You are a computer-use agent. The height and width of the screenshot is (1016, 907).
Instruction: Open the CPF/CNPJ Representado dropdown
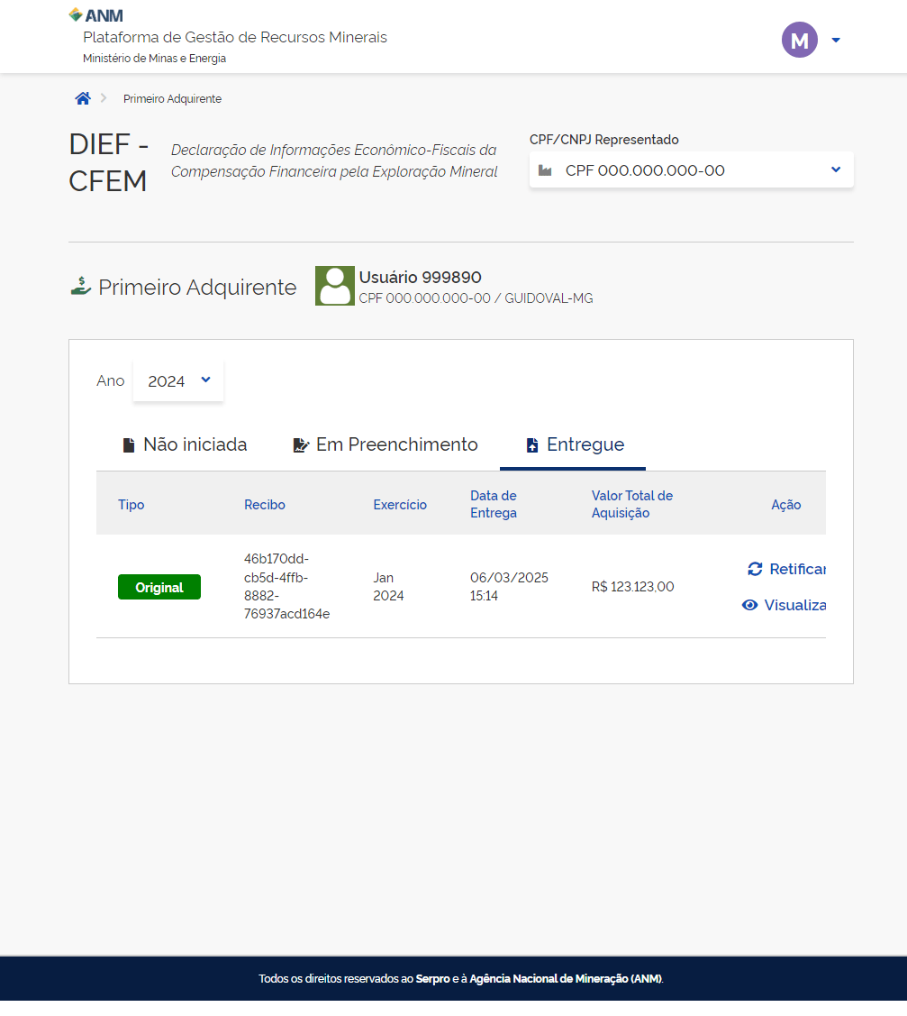pyautogui.click(x=691, y=170)
